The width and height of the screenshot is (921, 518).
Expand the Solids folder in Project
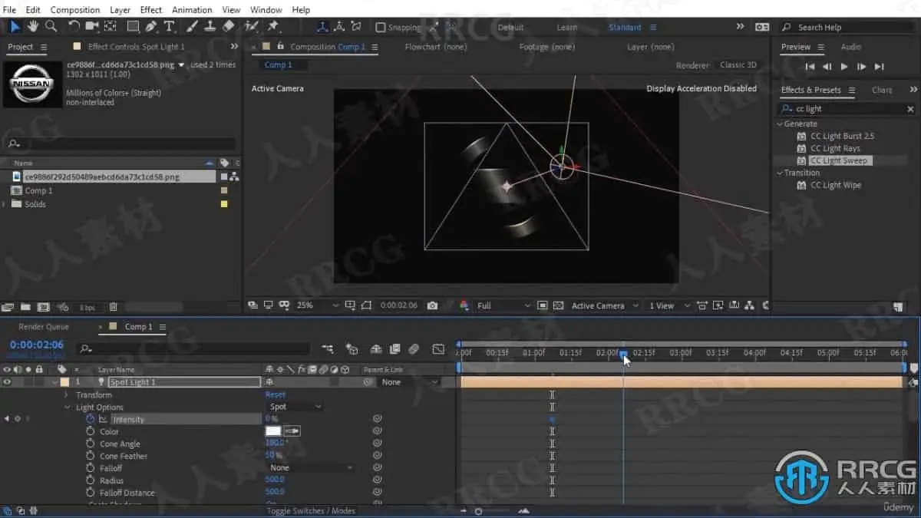pyautogui.click(x=5, y=204)
